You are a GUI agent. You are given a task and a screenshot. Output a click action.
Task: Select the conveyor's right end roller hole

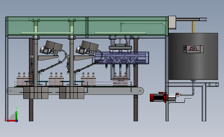pyautogui.click(x=140, y=91)
